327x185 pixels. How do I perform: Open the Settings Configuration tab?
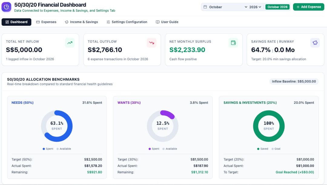[127, 22]
